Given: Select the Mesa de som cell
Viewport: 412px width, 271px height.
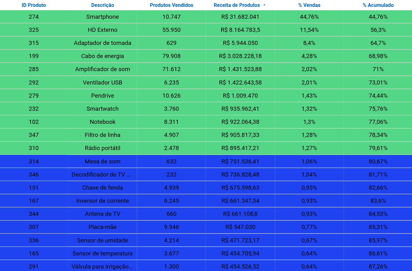Looking at the screenshot, I should pyautogui.click(x=102, y=162).
